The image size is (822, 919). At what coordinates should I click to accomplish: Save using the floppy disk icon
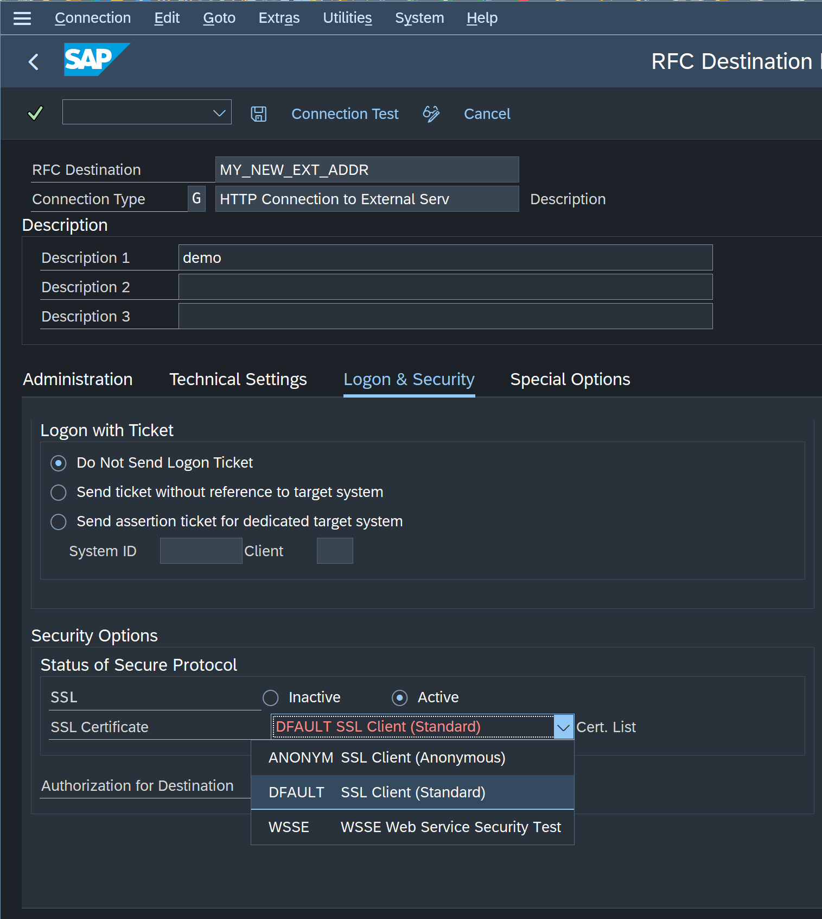pyautogui.click(x=258, y=114)
